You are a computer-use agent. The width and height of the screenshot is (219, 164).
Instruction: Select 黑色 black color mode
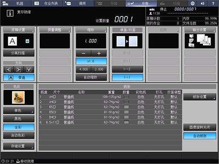pos(19,119)
